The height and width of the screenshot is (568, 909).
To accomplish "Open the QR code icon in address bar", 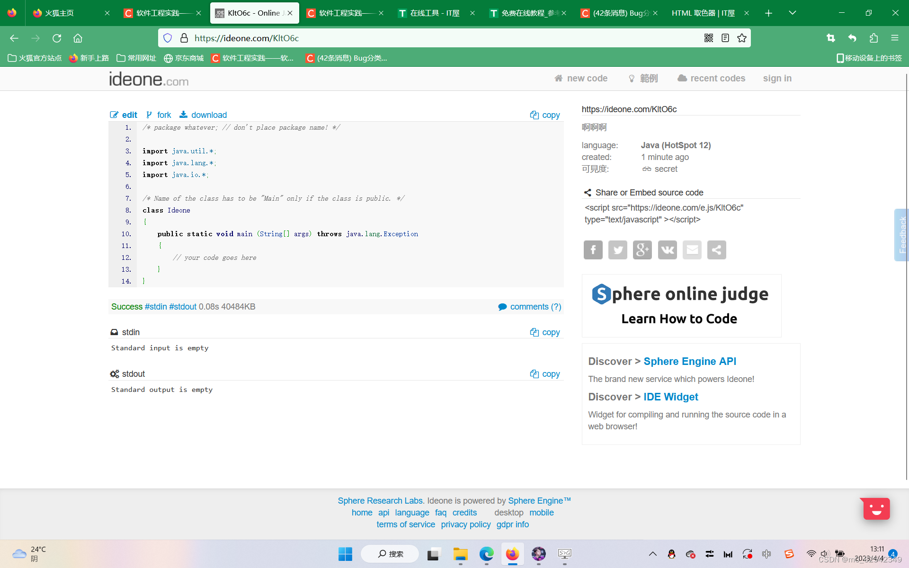I will coord(708,38).
